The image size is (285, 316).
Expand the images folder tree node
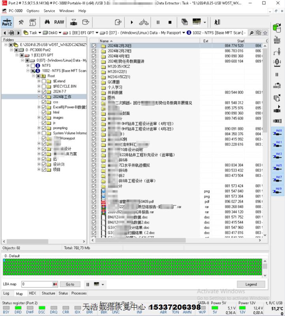coord(39,118)
